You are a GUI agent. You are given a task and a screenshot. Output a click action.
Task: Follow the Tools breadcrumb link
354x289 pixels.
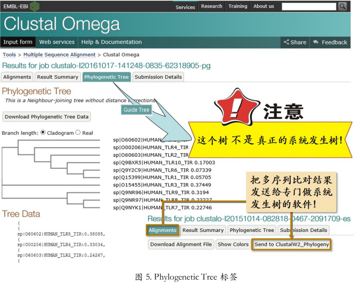point(9,55)
